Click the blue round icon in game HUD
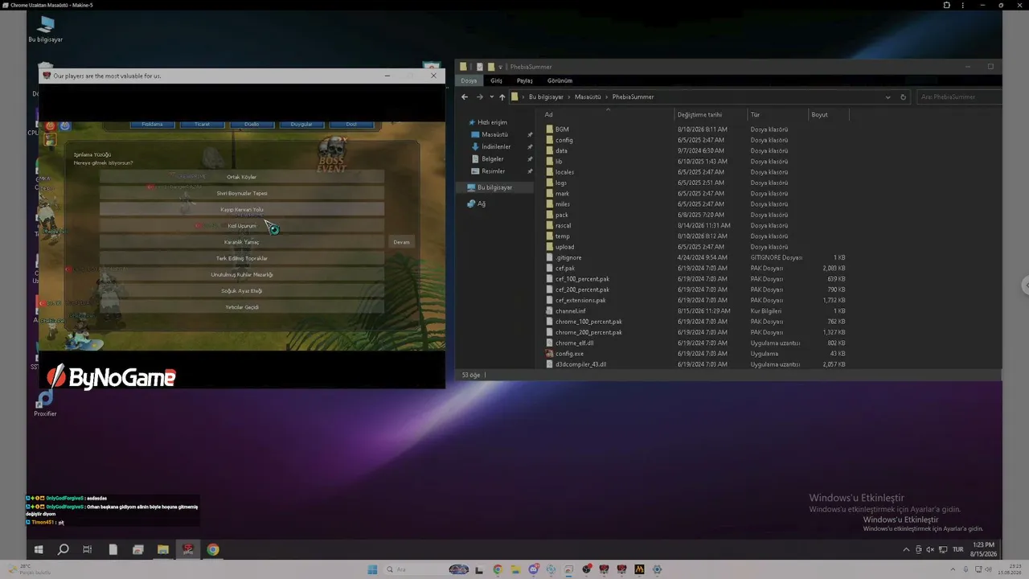Viewport: 1029px width, 579px height. [x=65, y=125]
